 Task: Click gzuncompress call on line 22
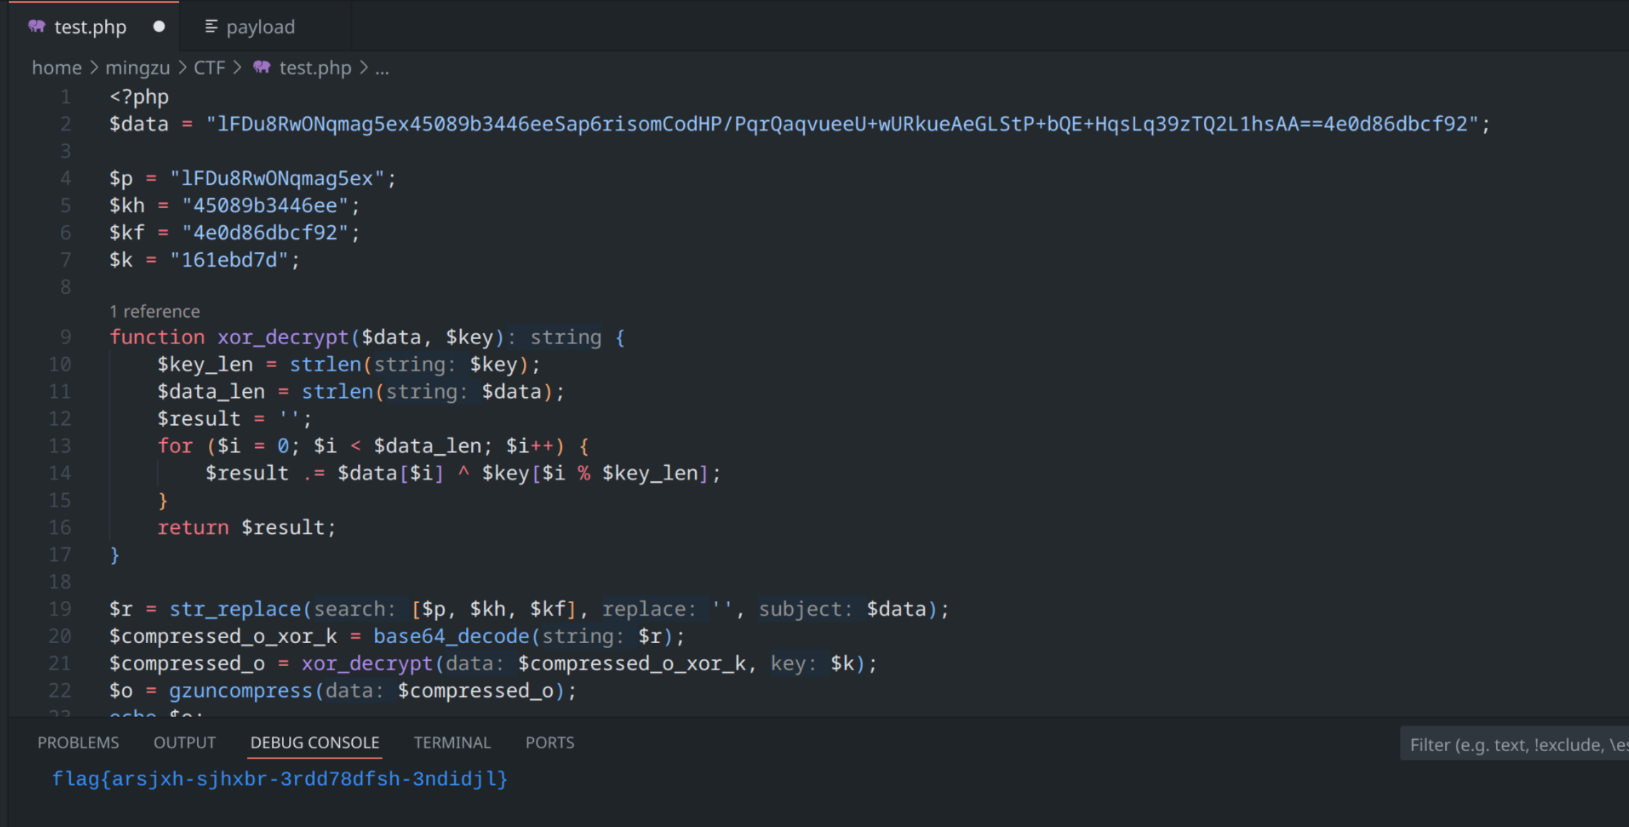(x=240, y=690)
